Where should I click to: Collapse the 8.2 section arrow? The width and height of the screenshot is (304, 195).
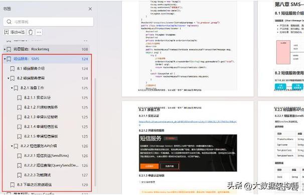9,78
